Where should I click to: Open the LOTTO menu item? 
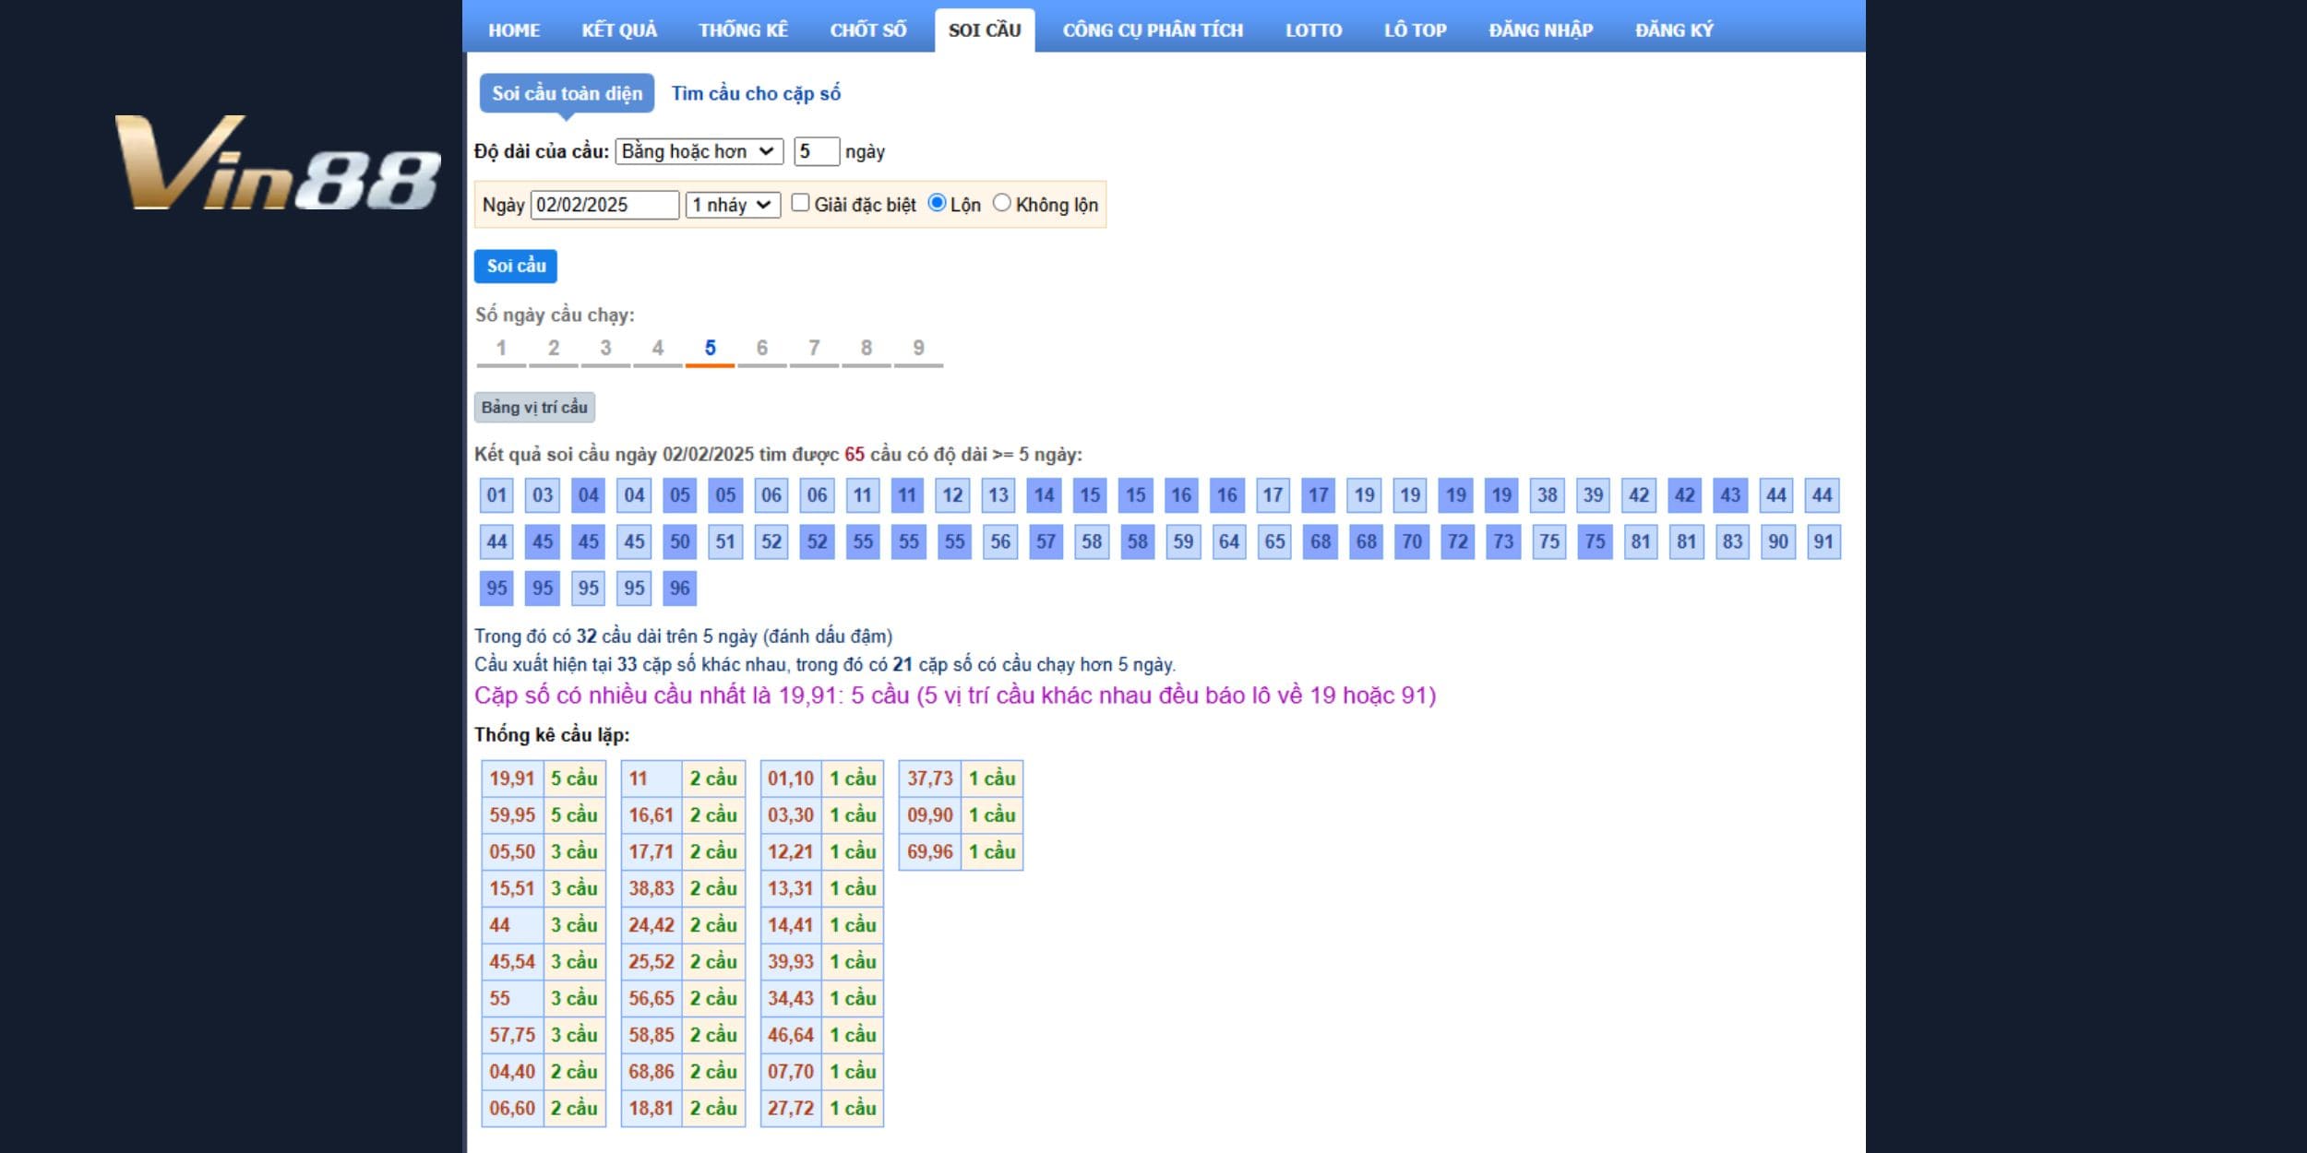(x=1313, y=30)
